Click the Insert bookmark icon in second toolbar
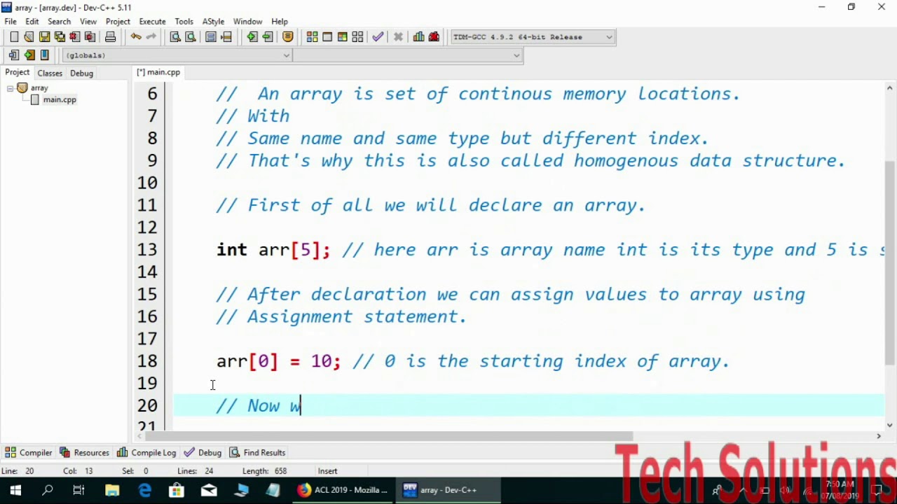 [14, 55]
